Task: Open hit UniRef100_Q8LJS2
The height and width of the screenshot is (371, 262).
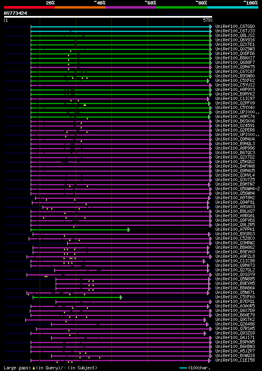Action: [235, 36]
